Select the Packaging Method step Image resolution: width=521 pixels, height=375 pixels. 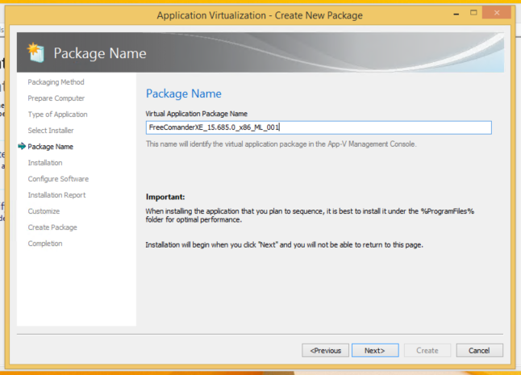tap(56, 82)
